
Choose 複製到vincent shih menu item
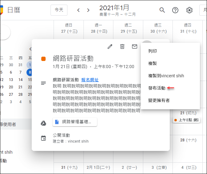click(170, 76)
